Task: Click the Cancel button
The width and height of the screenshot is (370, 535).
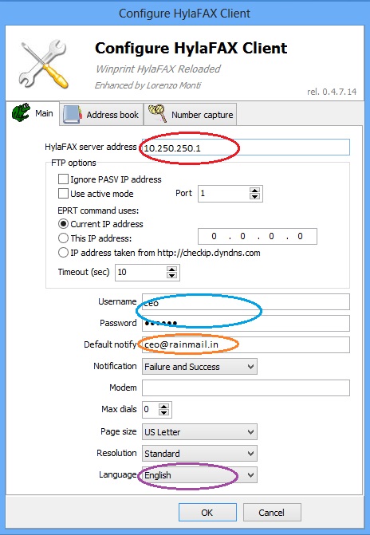Action: (272, 513)
